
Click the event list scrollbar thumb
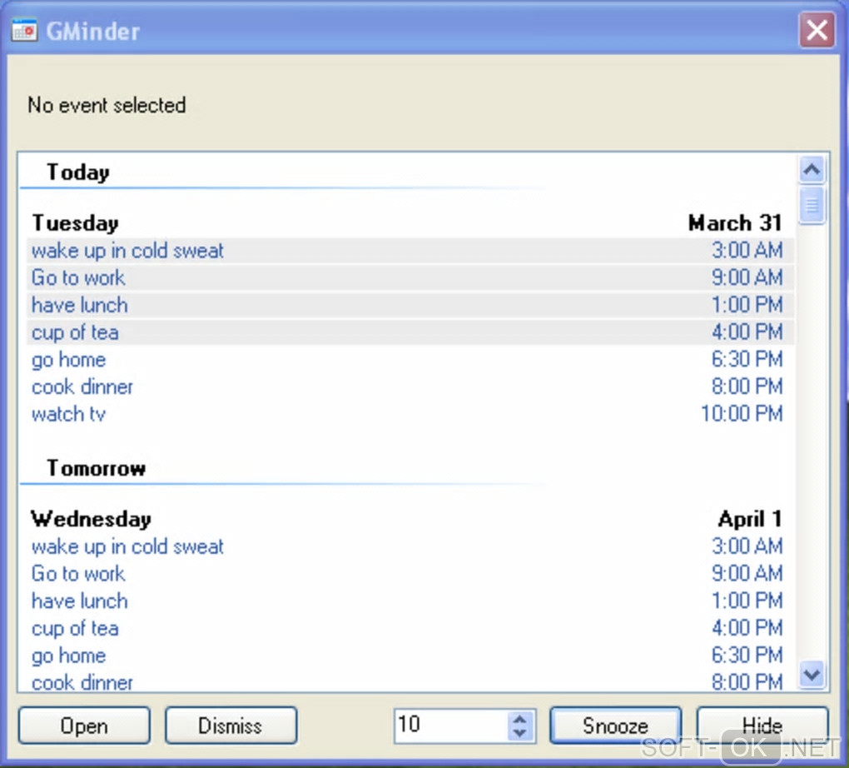[x=812, y=205]
